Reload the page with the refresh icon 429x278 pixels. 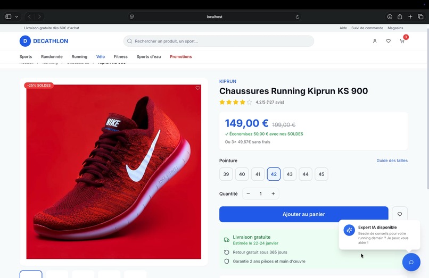pos(298,17)
